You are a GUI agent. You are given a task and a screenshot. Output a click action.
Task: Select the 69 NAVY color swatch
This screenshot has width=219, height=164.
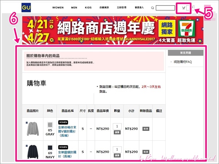point(50,148)
